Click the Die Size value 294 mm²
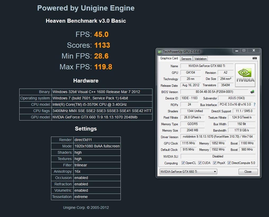This screenshot has width=269, height=217. (x=225, y=79)
